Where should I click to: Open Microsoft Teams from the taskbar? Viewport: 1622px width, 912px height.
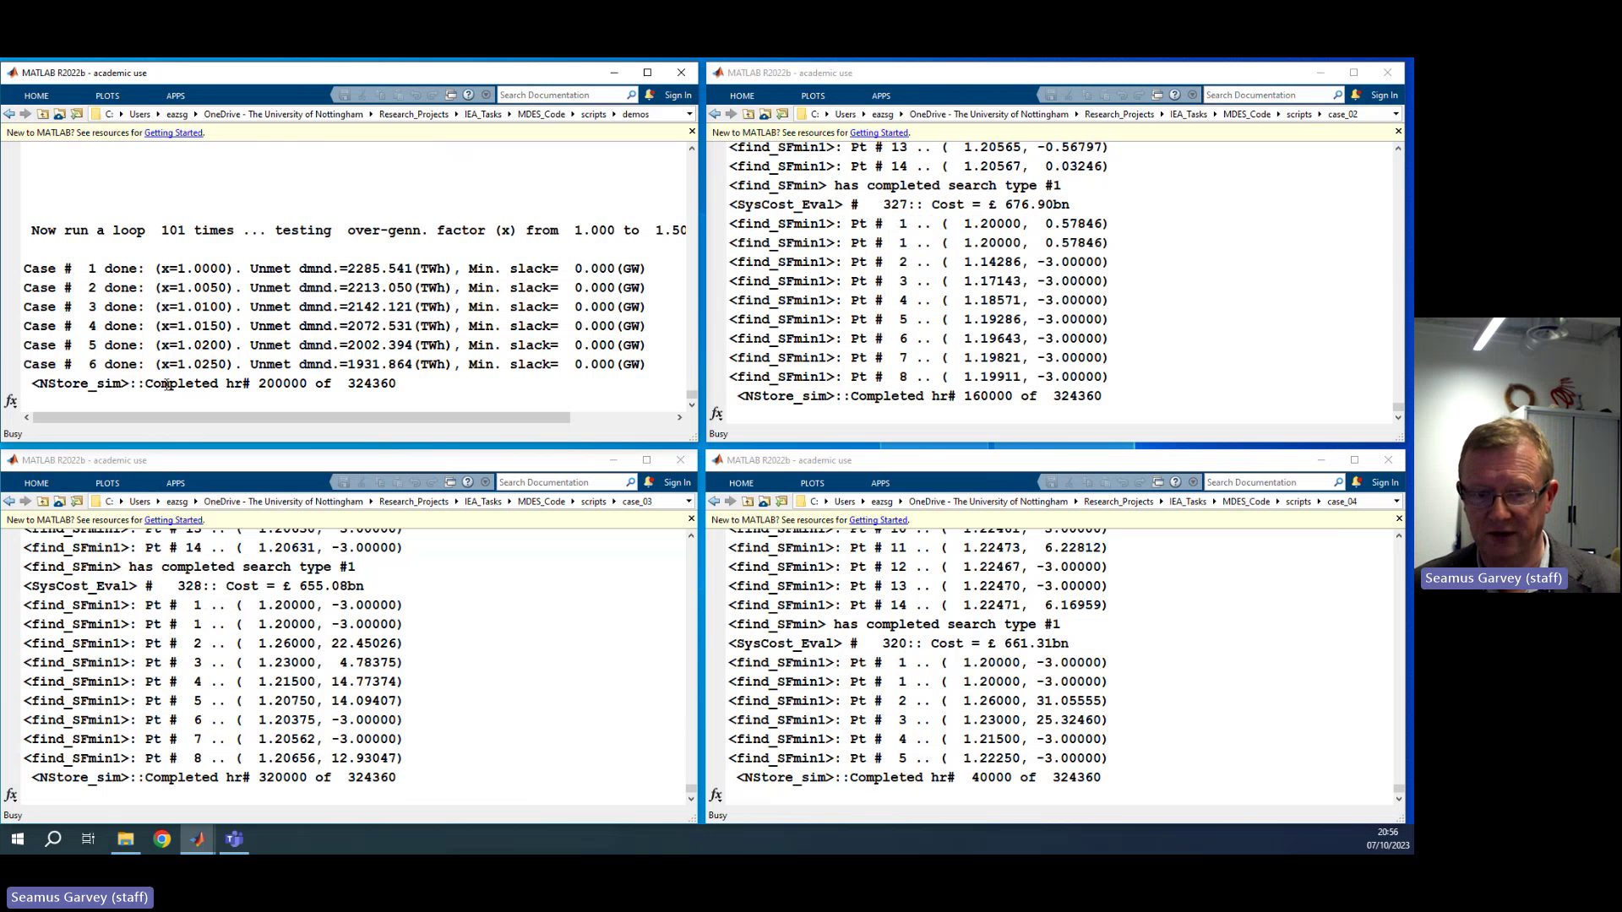[234, 839]
